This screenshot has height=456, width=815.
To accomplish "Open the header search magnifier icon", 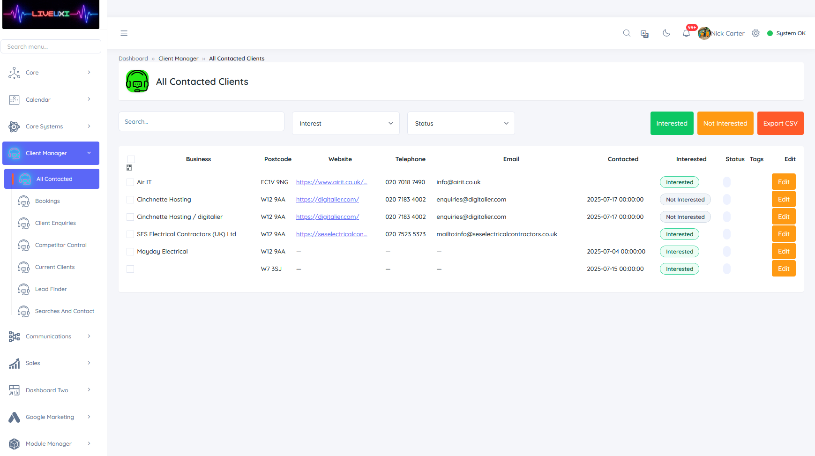I will pos(627,33).
